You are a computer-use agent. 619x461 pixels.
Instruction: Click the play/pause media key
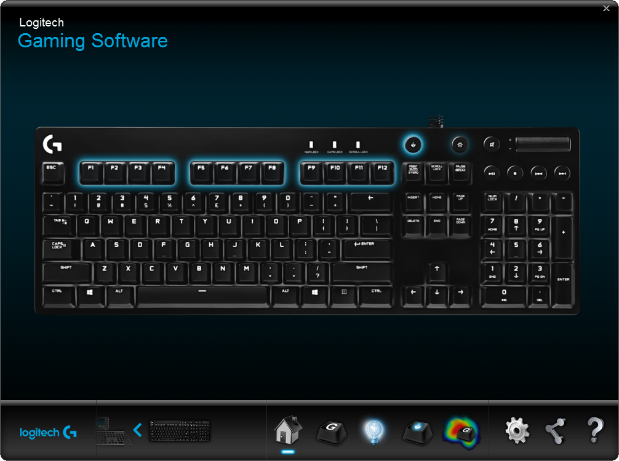pos(492,173)
